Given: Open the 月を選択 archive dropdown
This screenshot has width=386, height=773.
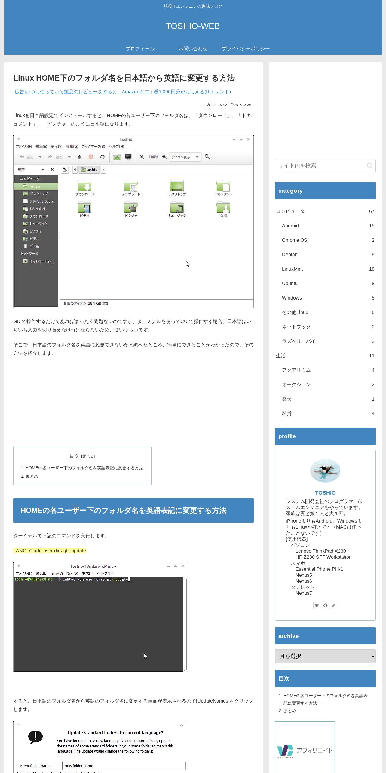Looking at the screenshot, I should (325, 656).
